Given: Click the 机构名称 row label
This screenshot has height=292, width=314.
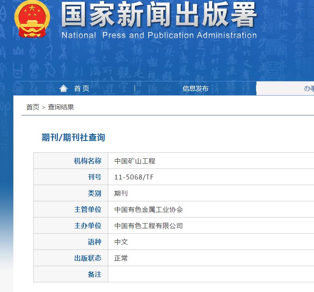Looking at the screenshot, I should pyautogui.click(x=88, y=161).
